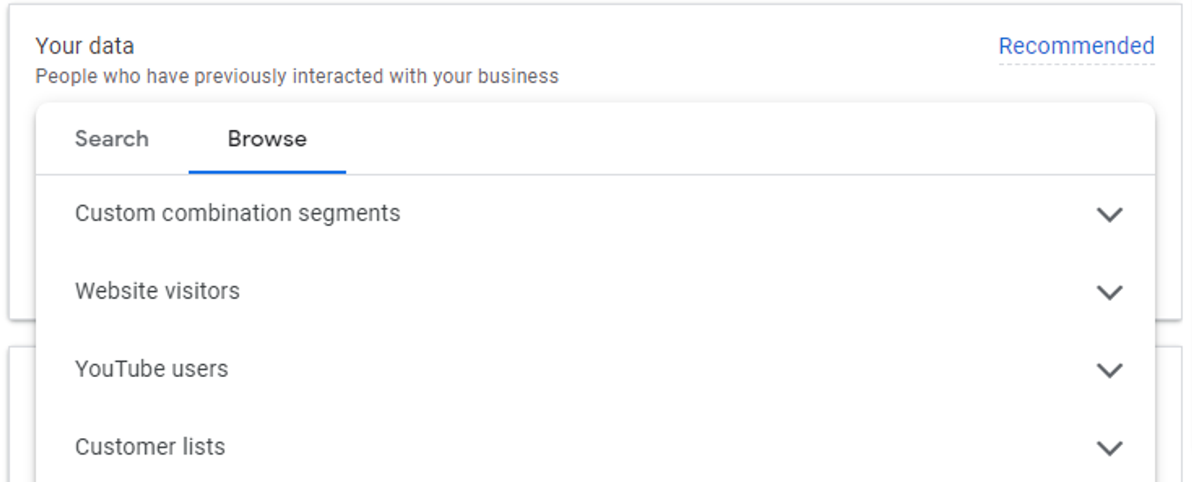Click the 'People who have previously interacted' description
The height and width of the screenshot is (482, 1192).
297,76
